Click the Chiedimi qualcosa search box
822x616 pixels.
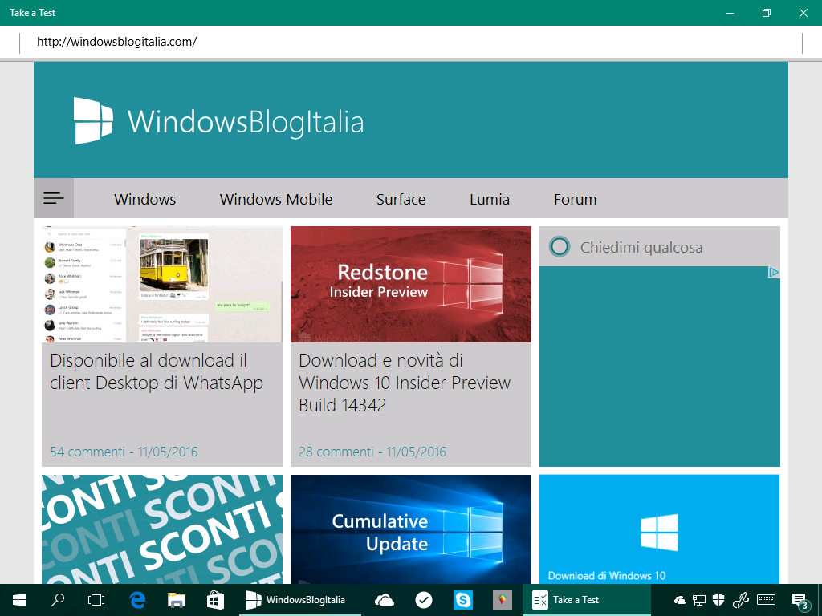point(660,247)
